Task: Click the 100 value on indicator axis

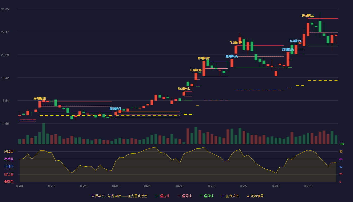Action: 342,144
